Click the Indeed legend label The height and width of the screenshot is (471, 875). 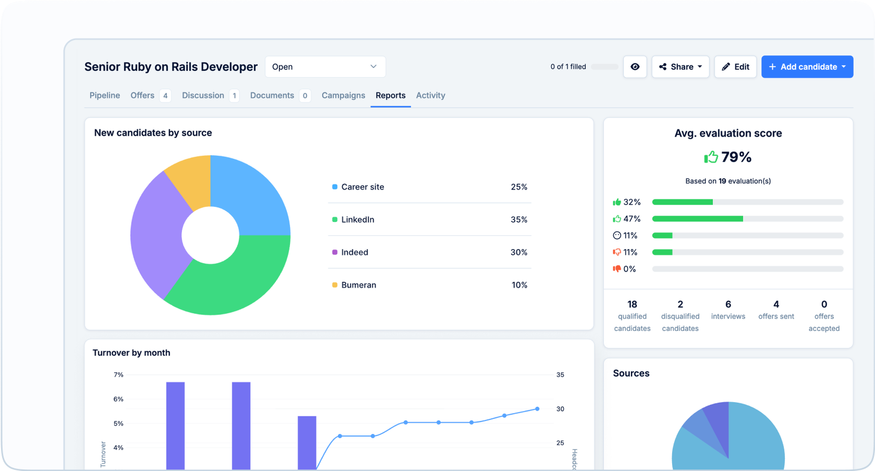(x=354, y=252)
